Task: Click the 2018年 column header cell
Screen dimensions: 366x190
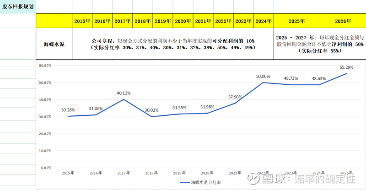Action: [x=143, y=21]
